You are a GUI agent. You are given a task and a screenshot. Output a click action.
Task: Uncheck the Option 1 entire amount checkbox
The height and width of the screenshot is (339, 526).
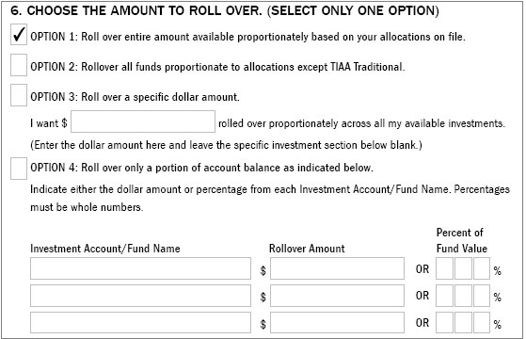19,34
